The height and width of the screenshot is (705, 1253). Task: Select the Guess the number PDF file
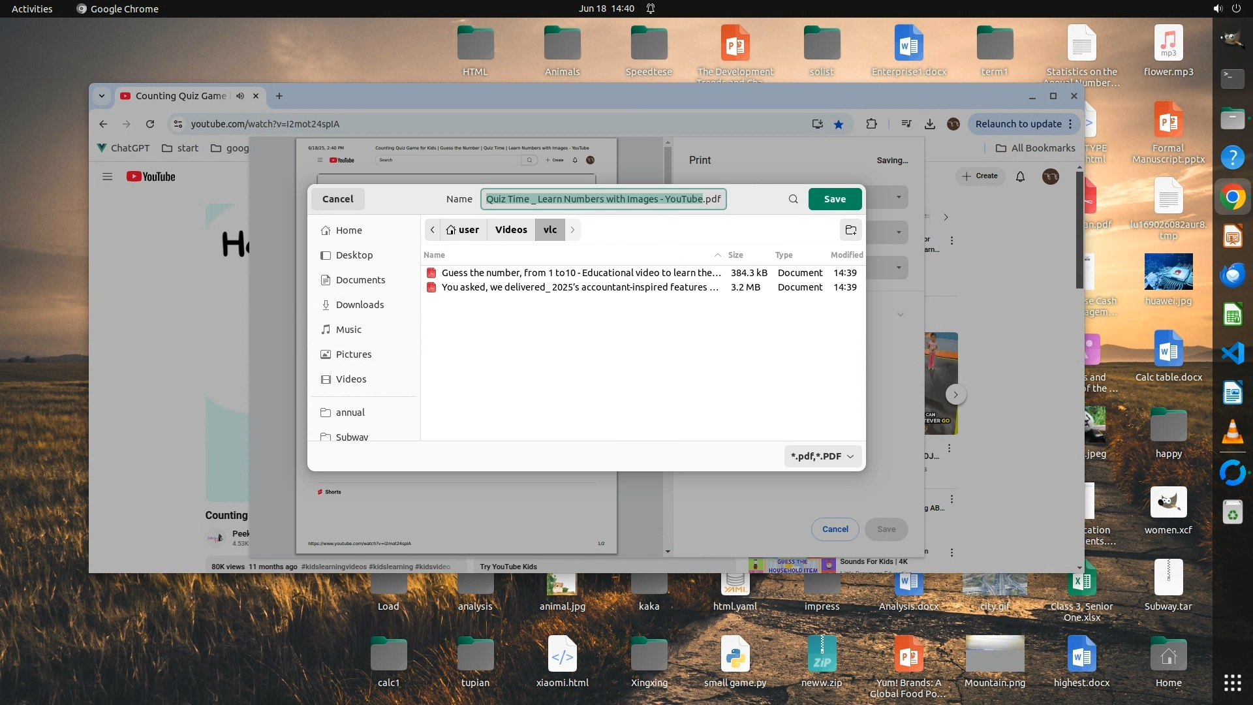coord(581,273)
